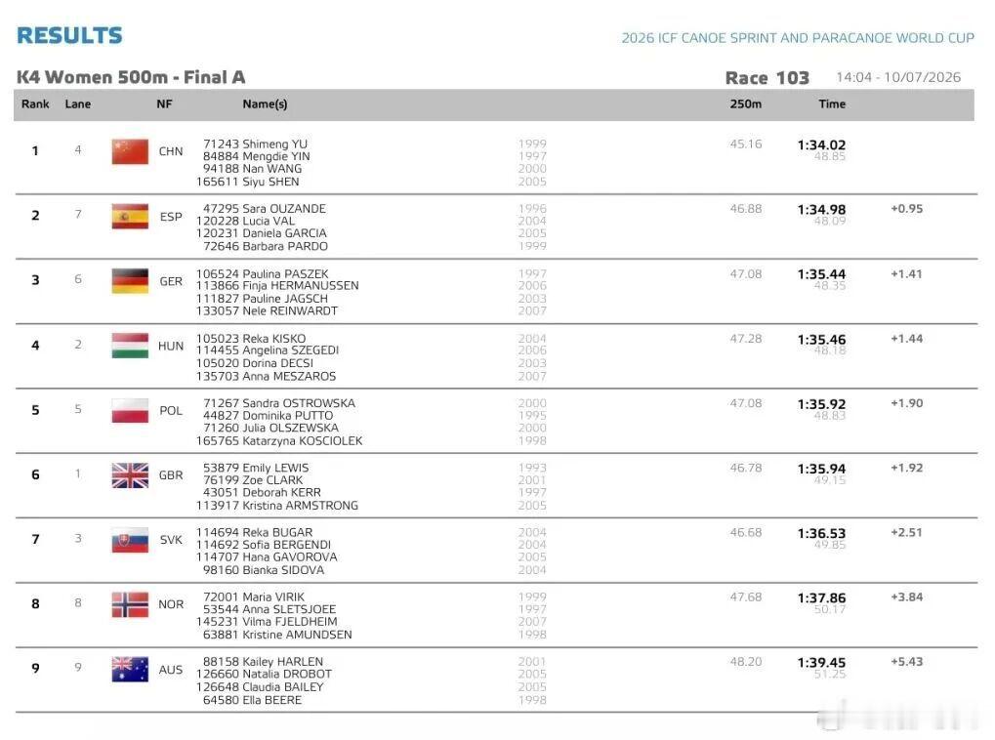Click the Lane column header

[x=78, y=104]
